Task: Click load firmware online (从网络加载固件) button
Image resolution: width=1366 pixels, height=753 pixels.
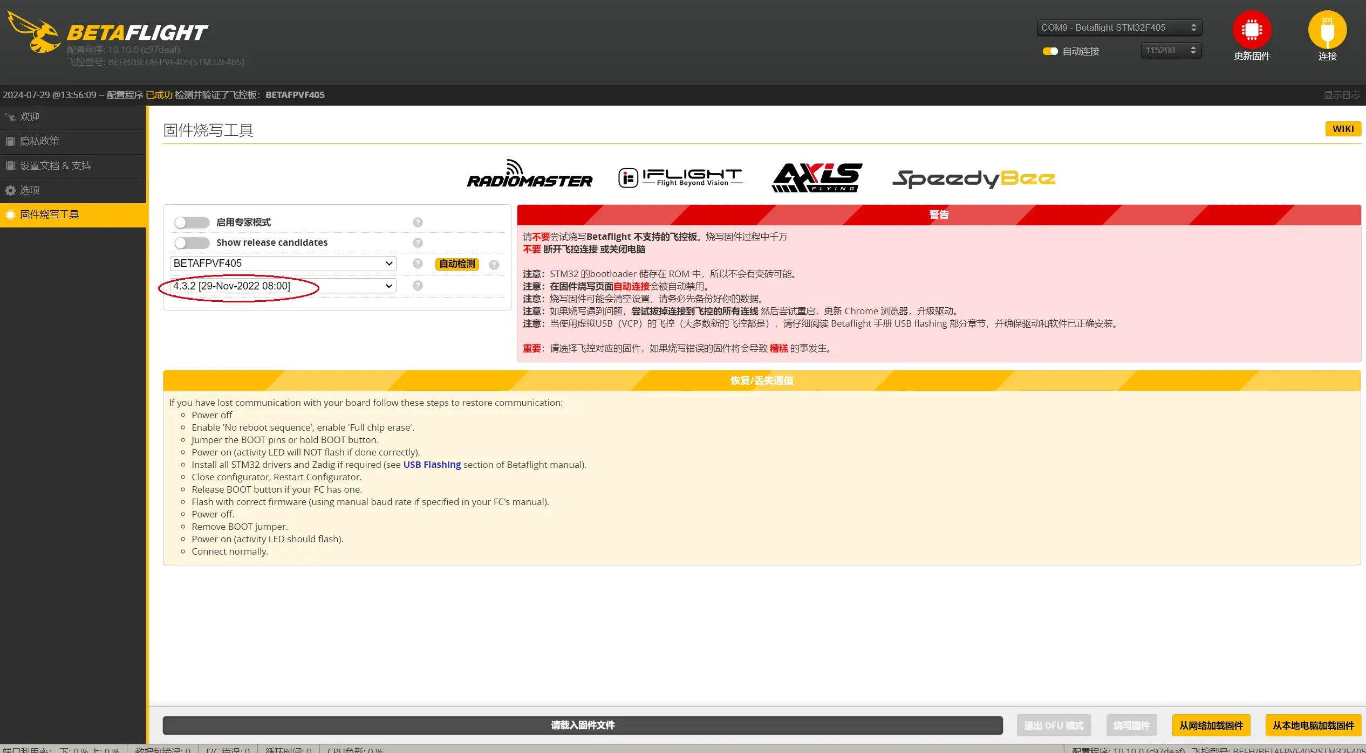Action: (x=1211, y=725)
